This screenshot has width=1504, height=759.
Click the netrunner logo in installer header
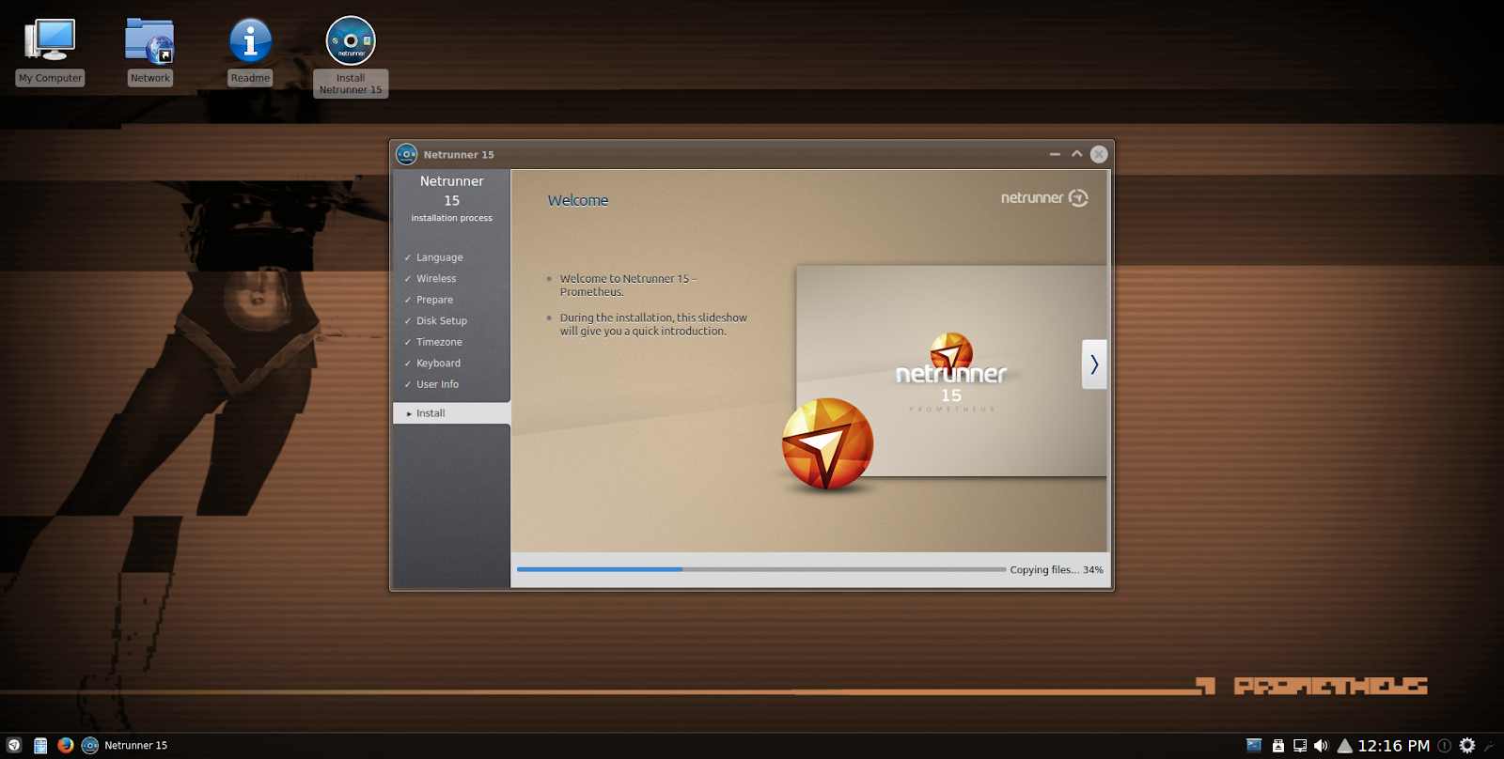point(1044,198)
